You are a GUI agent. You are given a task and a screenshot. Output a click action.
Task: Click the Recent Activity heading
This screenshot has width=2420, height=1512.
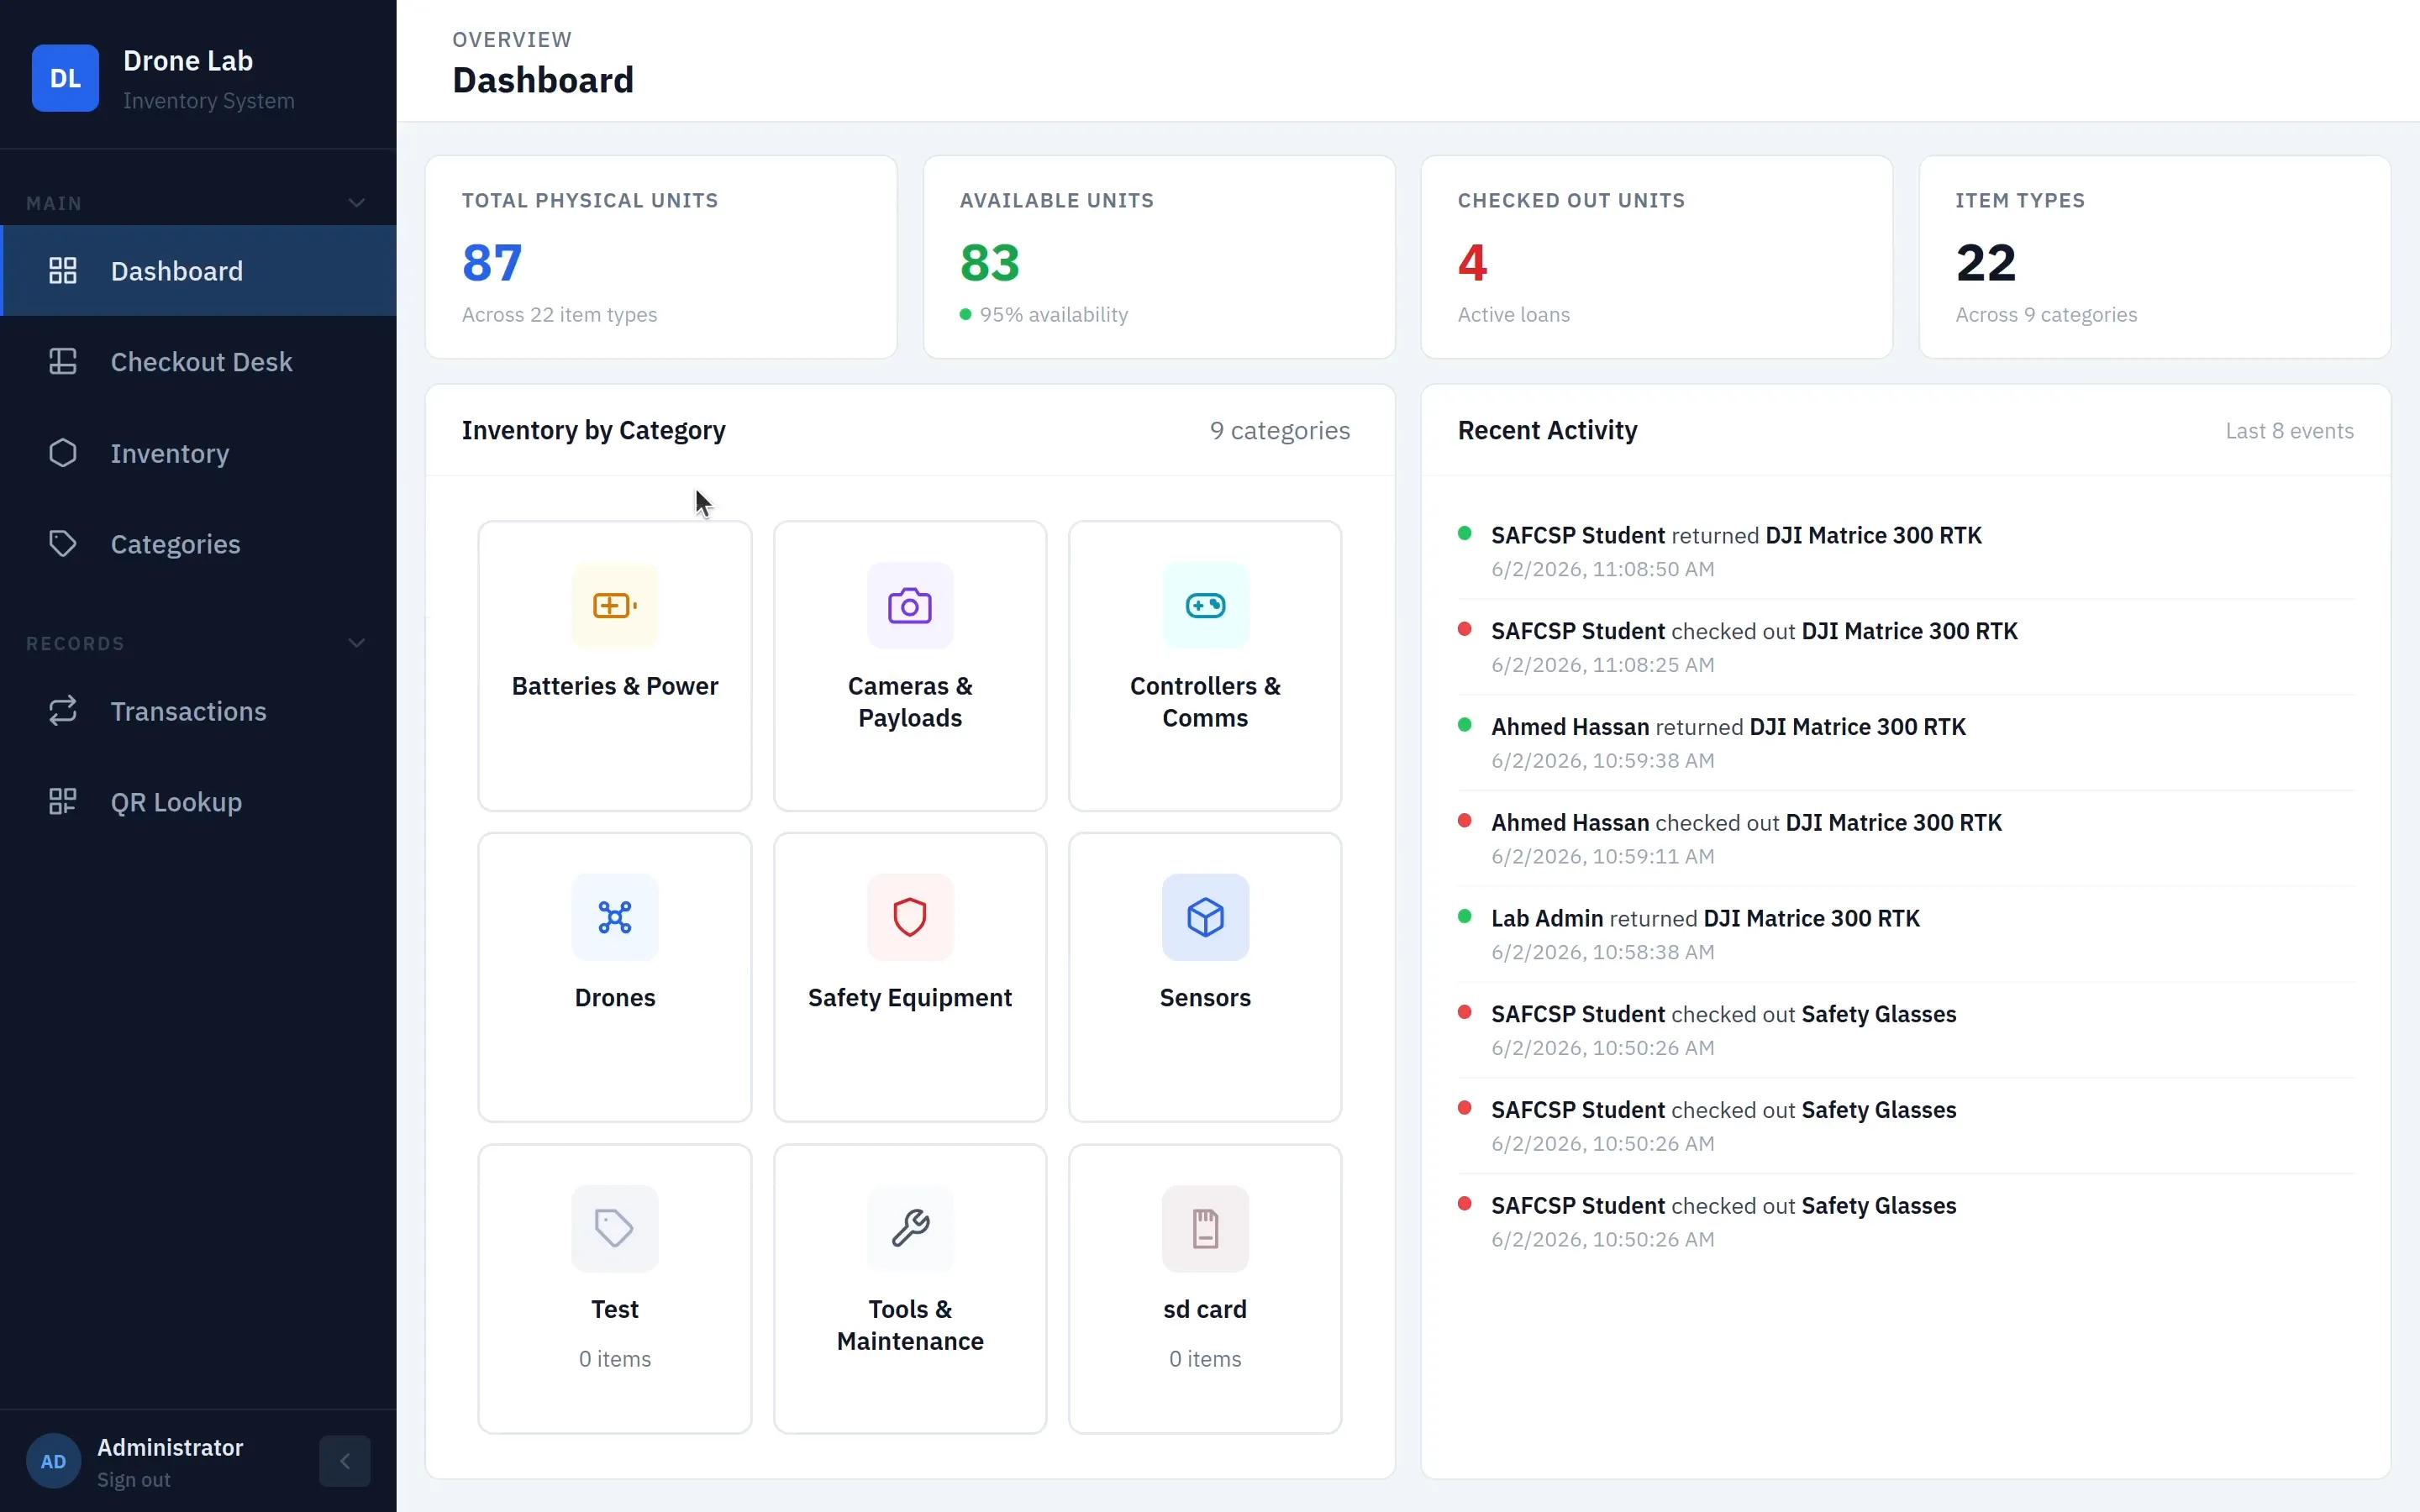[x=1547, y=431]
